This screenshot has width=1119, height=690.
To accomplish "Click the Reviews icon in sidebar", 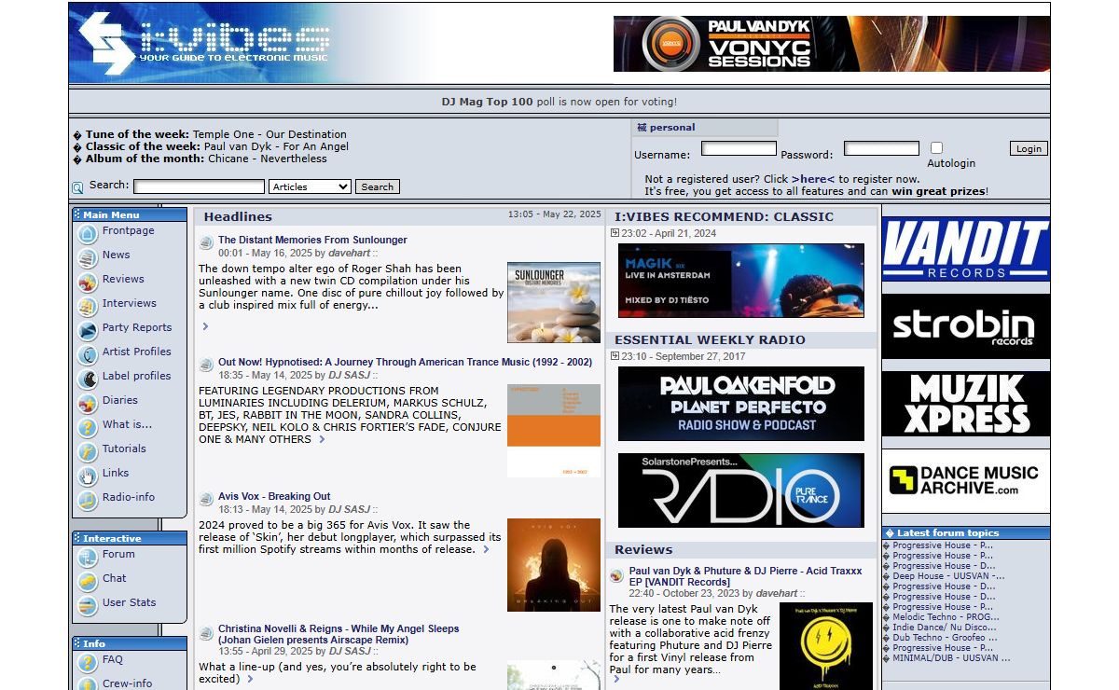I will 88,282.
